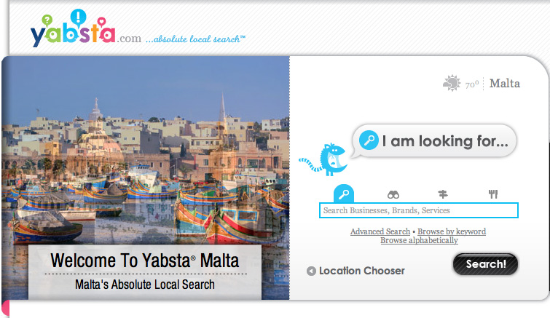This screenshot has height=318, width=550.
Task: Click the Malta harbor boats photo
Action: pyautogui.click(x=145, y=151)
